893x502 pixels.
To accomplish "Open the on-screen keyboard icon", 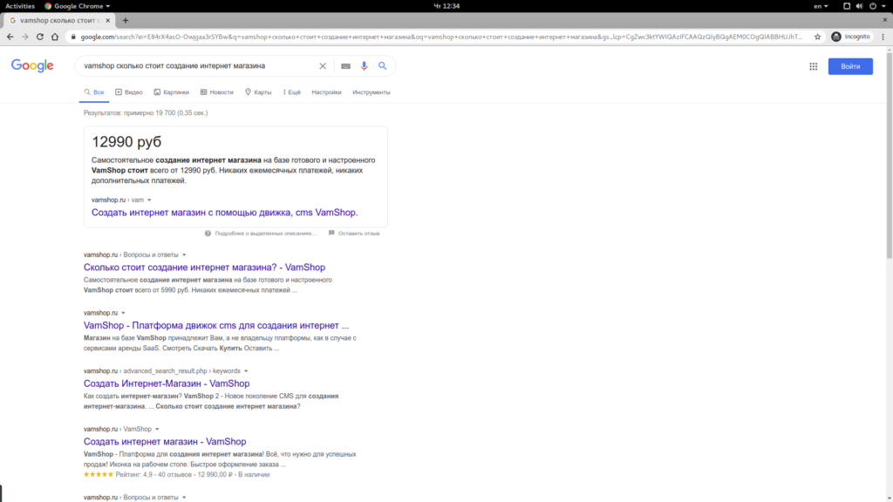I will pos(345,66).
